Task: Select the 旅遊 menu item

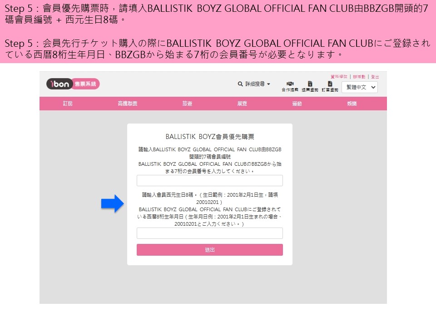Action: [187, 104]
